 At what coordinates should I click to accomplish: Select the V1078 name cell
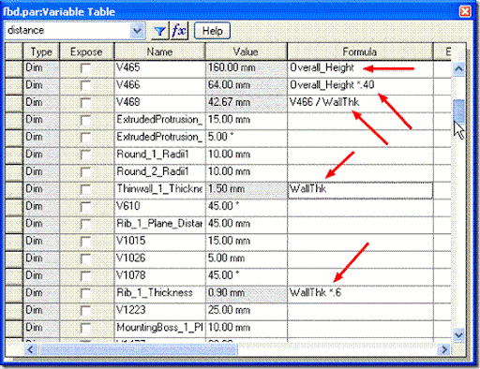click(159, 276)
